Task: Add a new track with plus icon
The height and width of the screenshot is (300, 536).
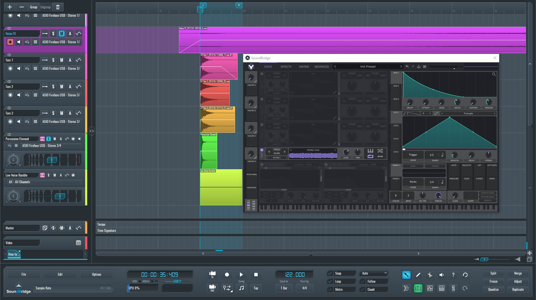Action: click(x=10, y=7)
